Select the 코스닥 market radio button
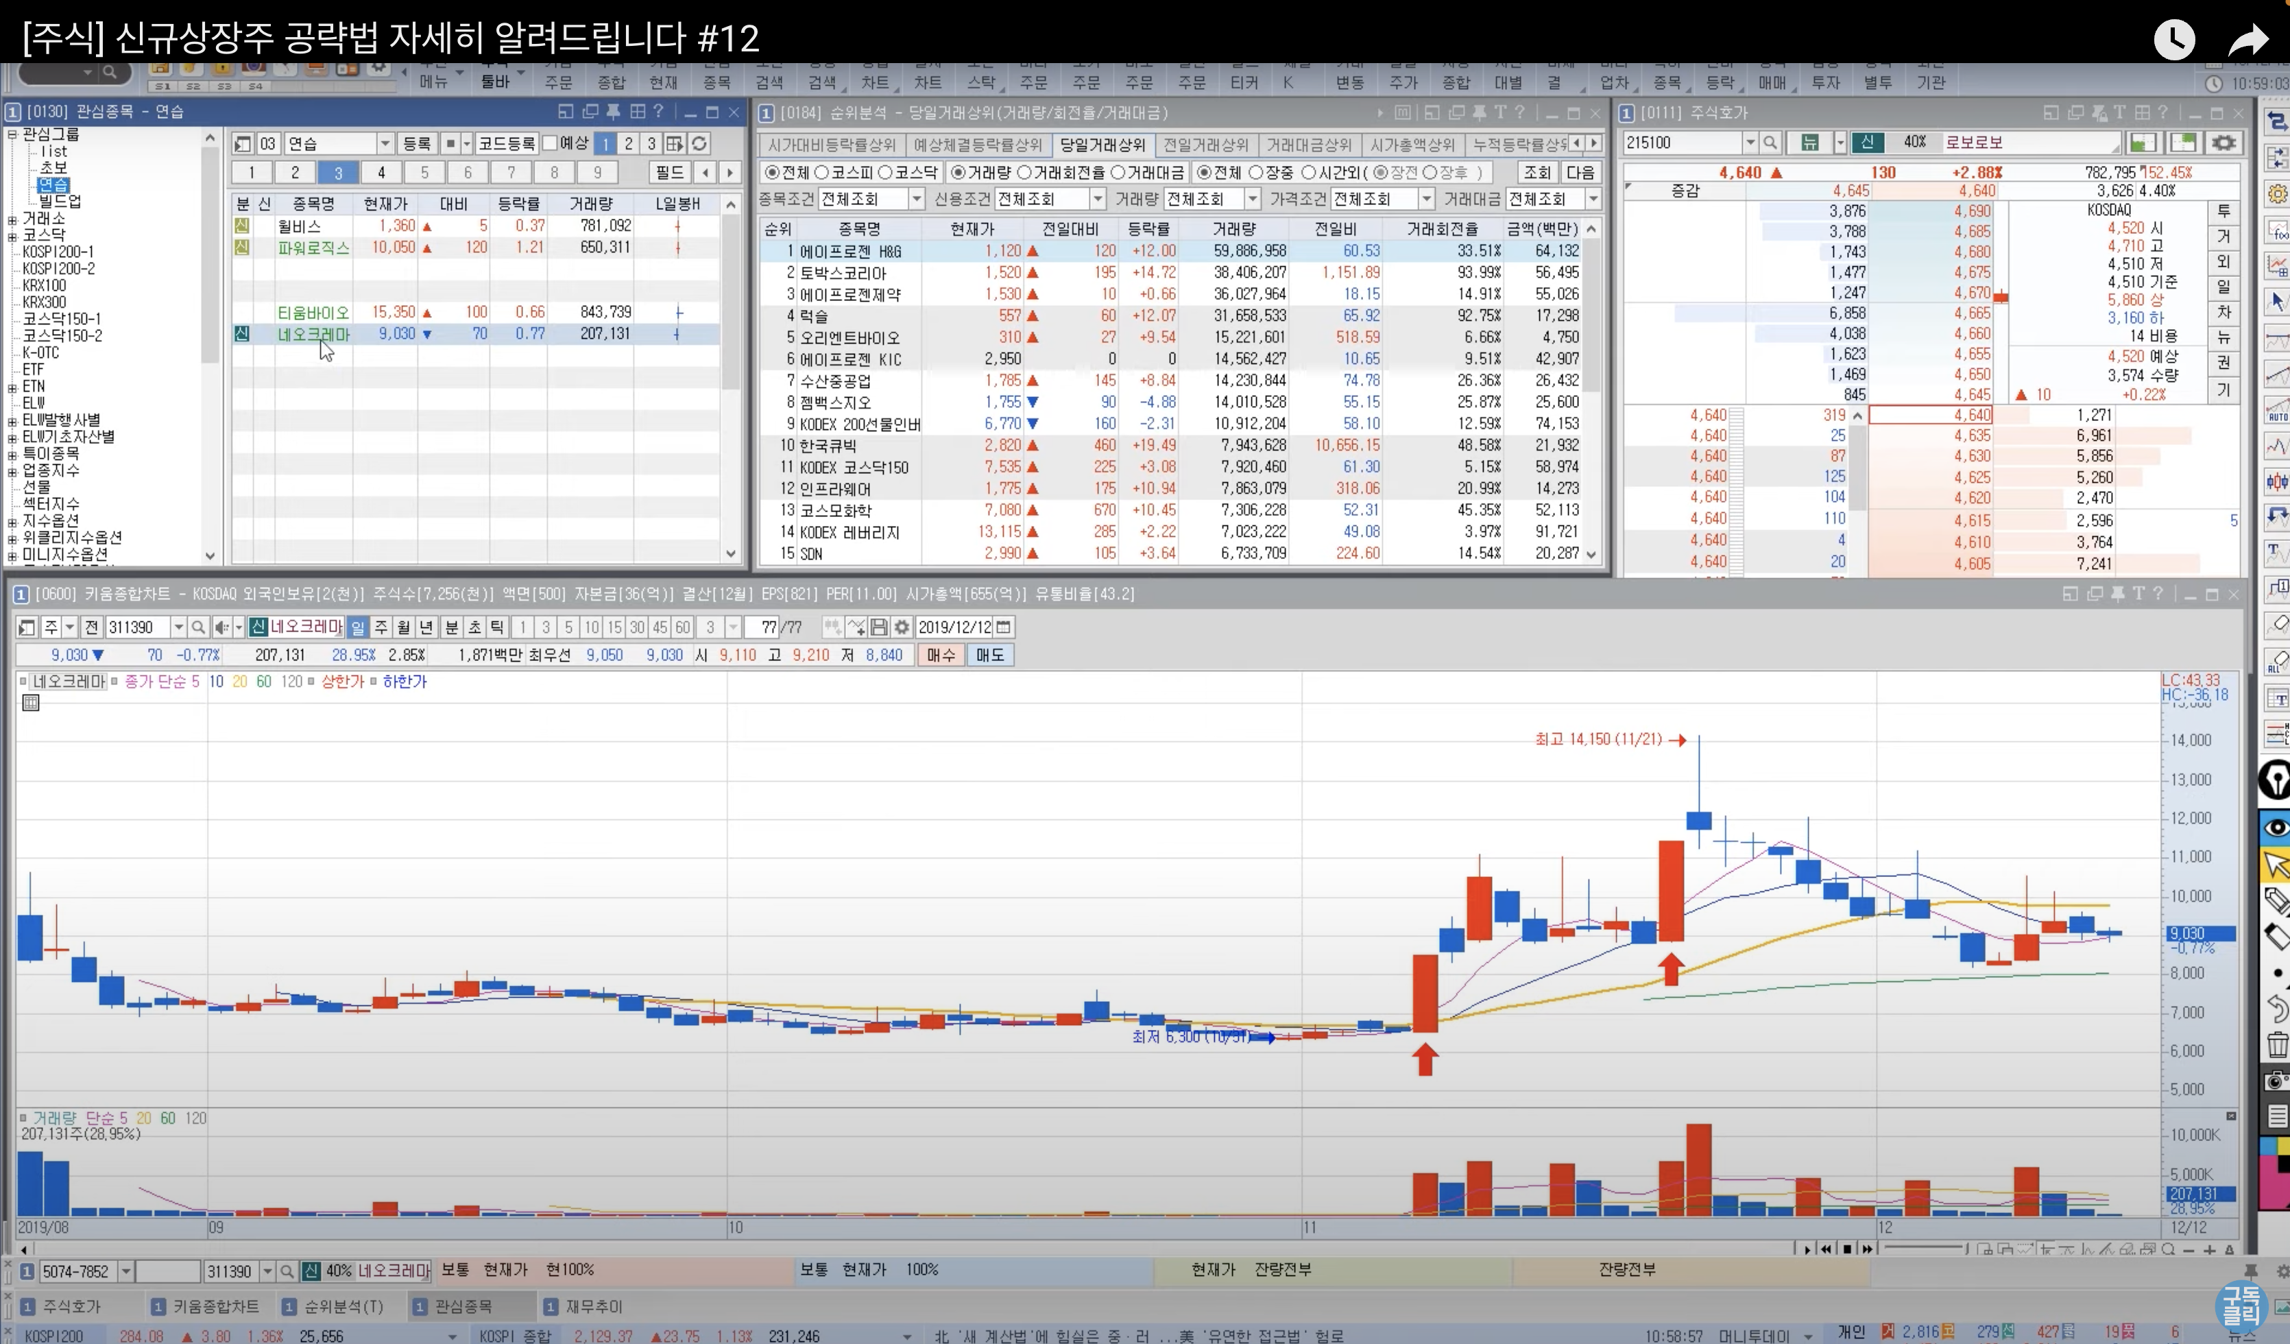Image resolution: width=2290 pixels, height=1344 pixels. [885, 173]
